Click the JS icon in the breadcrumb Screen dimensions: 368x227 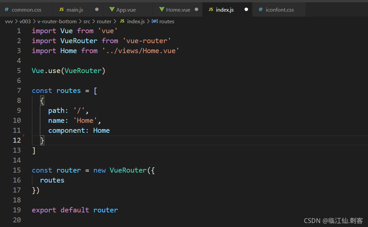[x=122, y=21]
